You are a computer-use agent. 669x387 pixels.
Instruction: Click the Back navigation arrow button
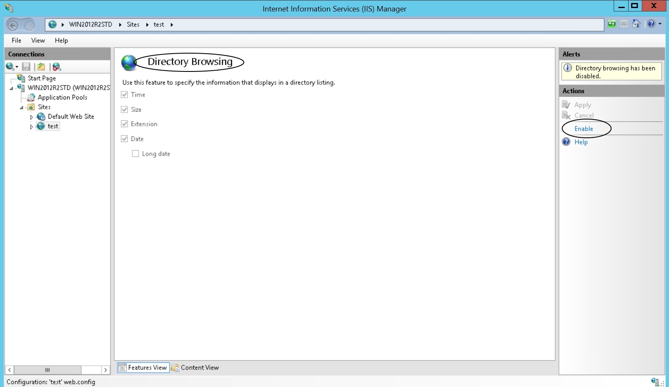(x=13, y=25)
